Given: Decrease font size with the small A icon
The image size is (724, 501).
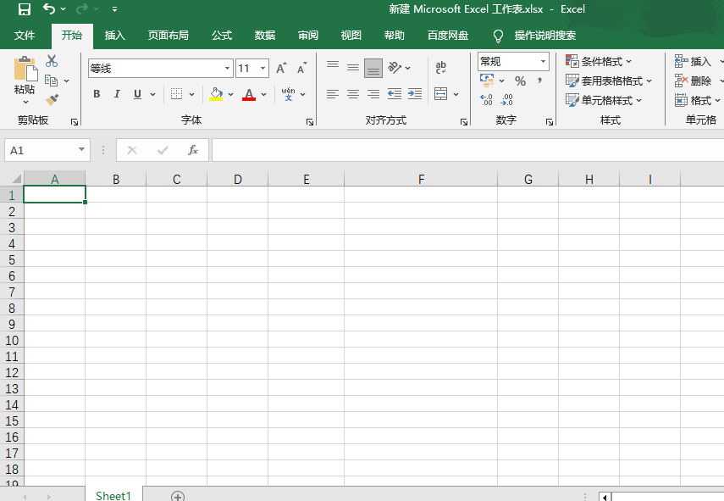Looking at the screenshot, I should tap(302, 69).
